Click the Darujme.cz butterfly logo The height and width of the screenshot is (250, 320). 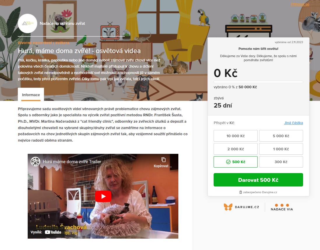[x=228, y=207]
